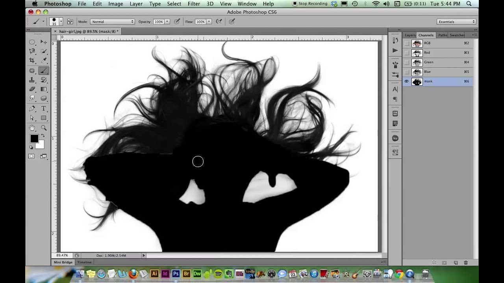Screen dimensions: 504x283
Task: Hide the mask channel visibility
Action: (x=407, y=81)
